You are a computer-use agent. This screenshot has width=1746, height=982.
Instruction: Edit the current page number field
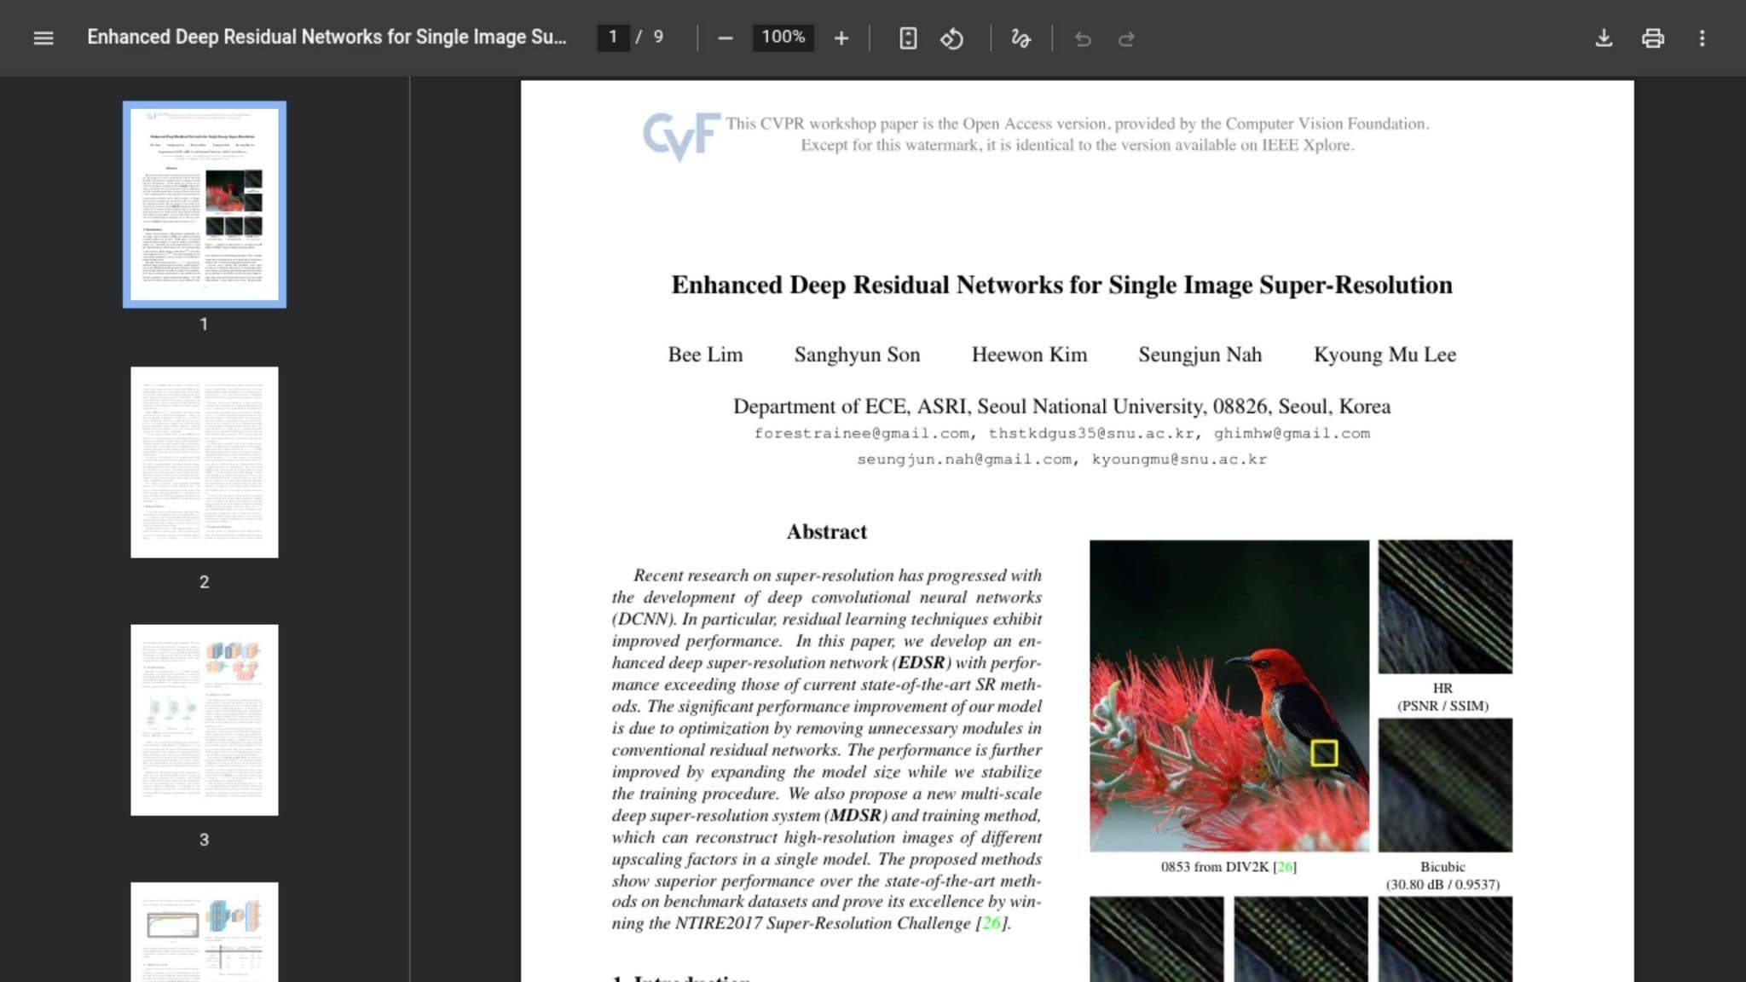613,38
